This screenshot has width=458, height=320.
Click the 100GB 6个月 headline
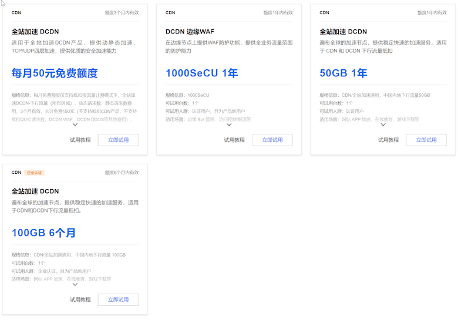coord(43,233)
